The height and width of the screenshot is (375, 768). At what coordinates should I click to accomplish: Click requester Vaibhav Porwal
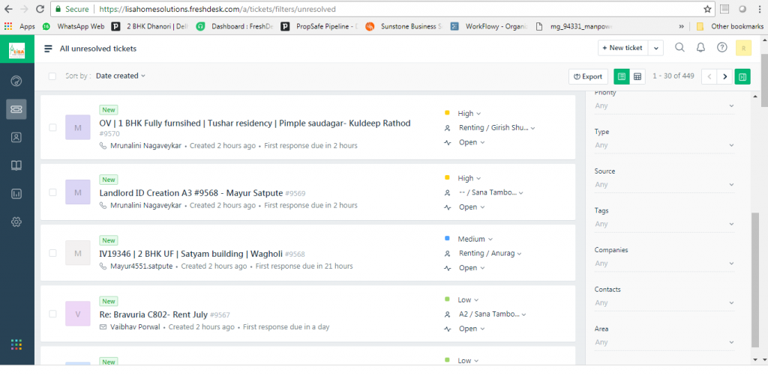click(x=135, y=326)
